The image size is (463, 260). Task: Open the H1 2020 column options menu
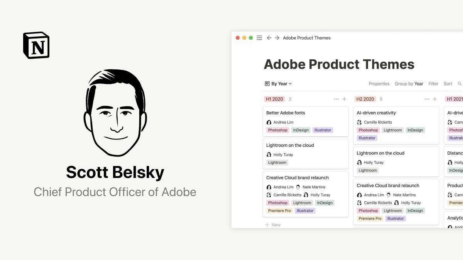[x=336, y=99]
